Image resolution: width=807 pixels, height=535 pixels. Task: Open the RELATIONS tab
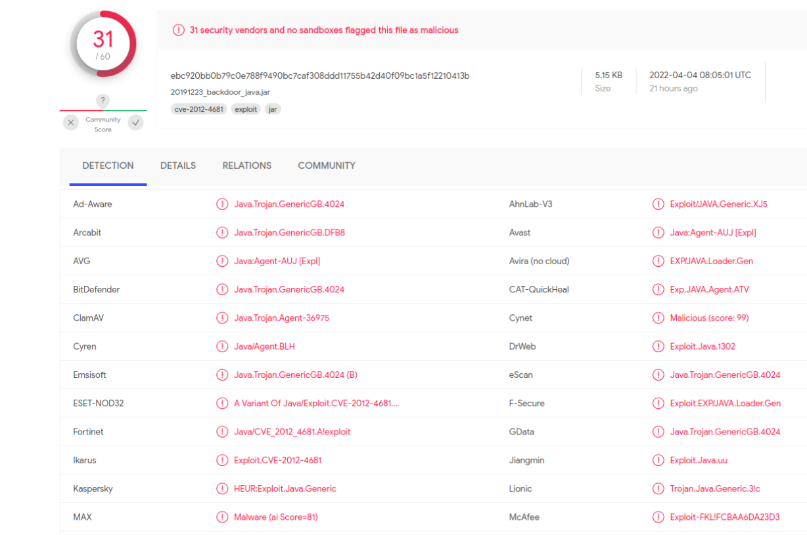(x=246, y=166)
